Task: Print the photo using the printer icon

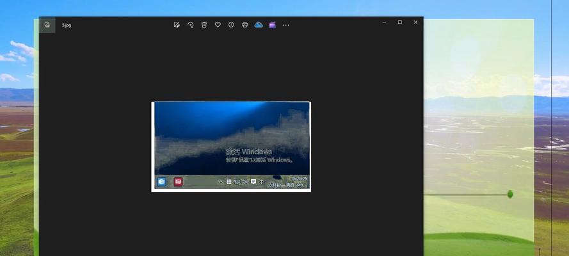Action: click(245, 25)
